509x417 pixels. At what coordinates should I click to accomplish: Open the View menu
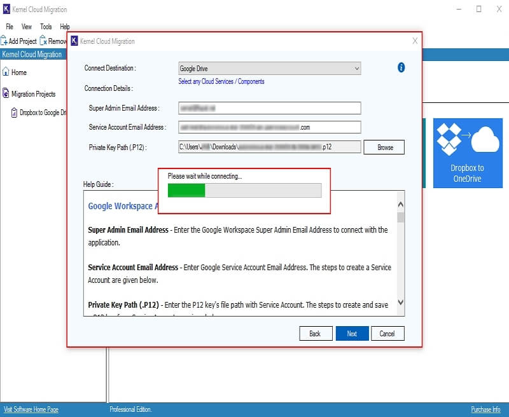pyautogui.click(x=27, y=27)
